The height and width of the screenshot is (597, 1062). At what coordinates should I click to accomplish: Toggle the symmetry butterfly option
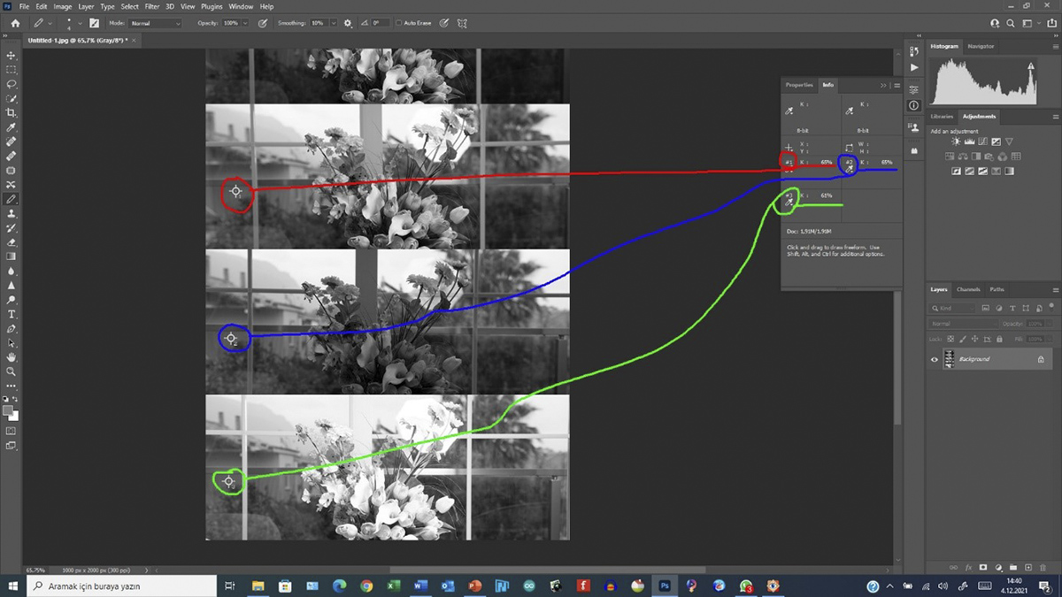(462, 23)
